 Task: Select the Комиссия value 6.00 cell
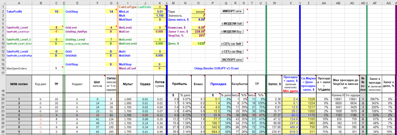[x=198, y=27]
